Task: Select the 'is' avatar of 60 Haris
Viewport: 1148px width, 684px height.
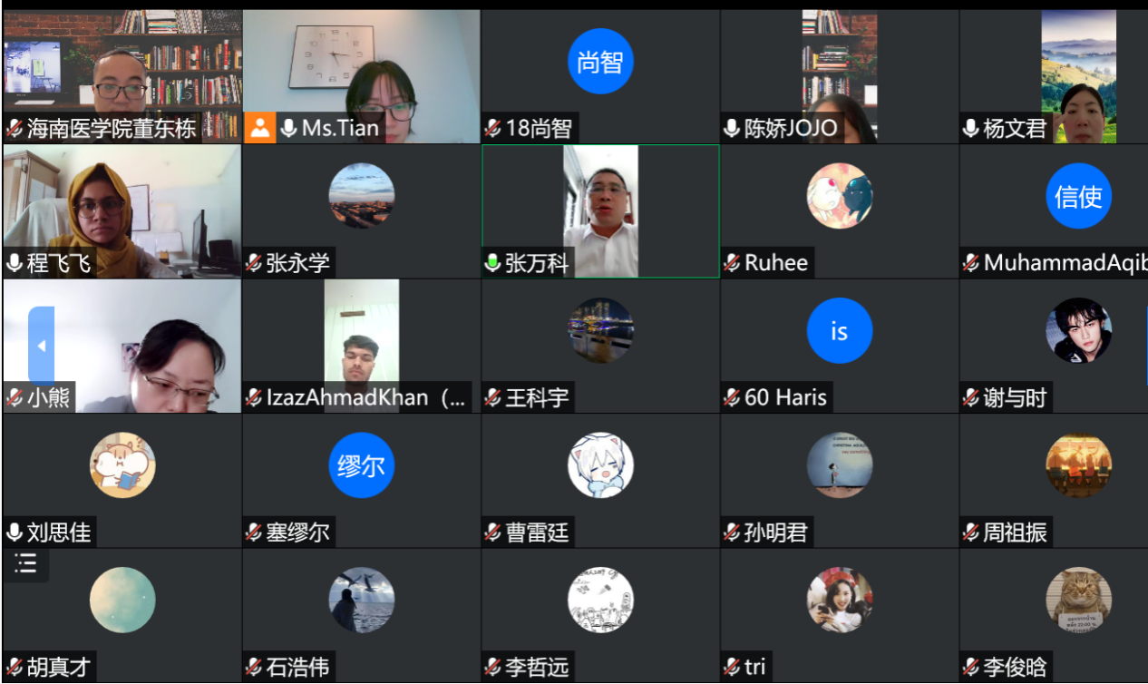Action: coord(839,331)
